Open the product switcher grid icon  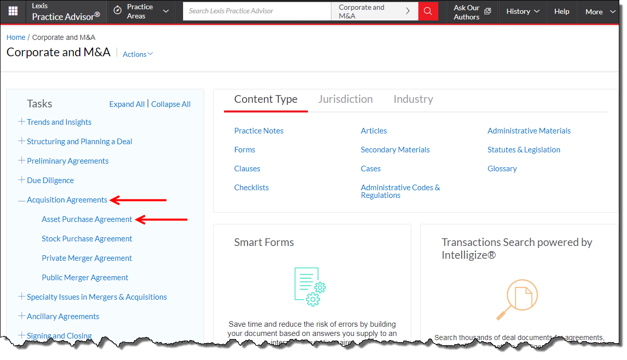pyautogui.click(x=13, y=11)
